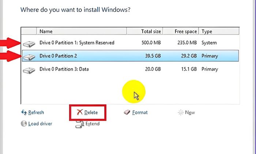Sort by the Free space column header
The width and height of the screenshot is (256, 154).
(x=181, y=31)
